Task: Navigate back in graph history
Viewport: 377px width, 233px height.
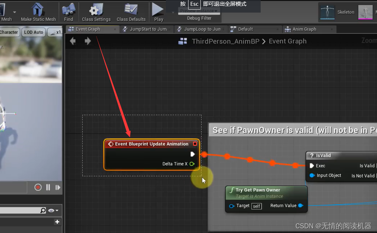Action: (73, 41)
